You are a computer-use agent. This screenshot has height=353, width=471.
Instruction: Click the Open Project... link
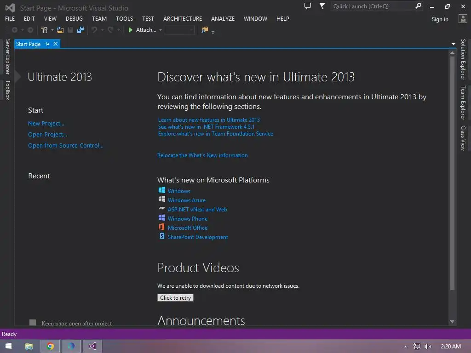click(x=47, y=135)
